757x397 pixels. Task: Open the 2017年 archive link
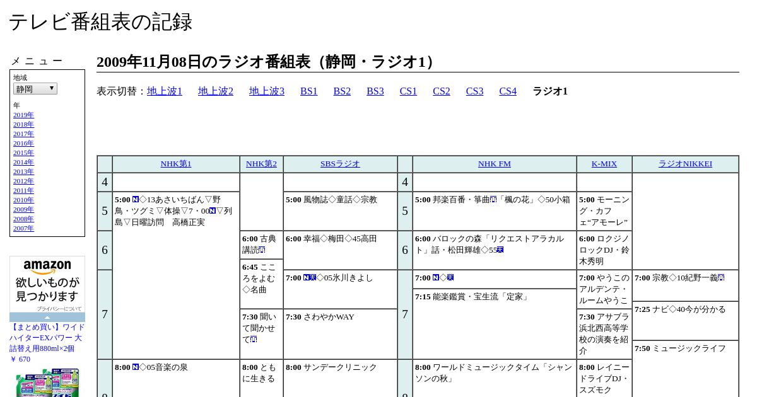point(23,134)
